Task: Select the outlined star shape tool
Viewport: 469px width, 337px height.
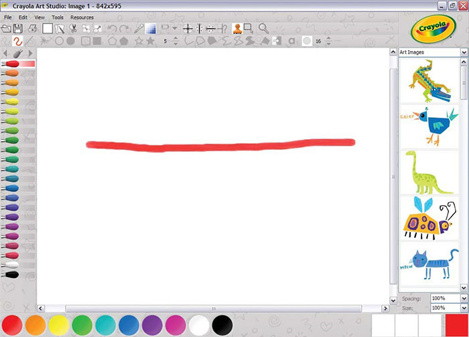Action: click(x=139, y=41)
